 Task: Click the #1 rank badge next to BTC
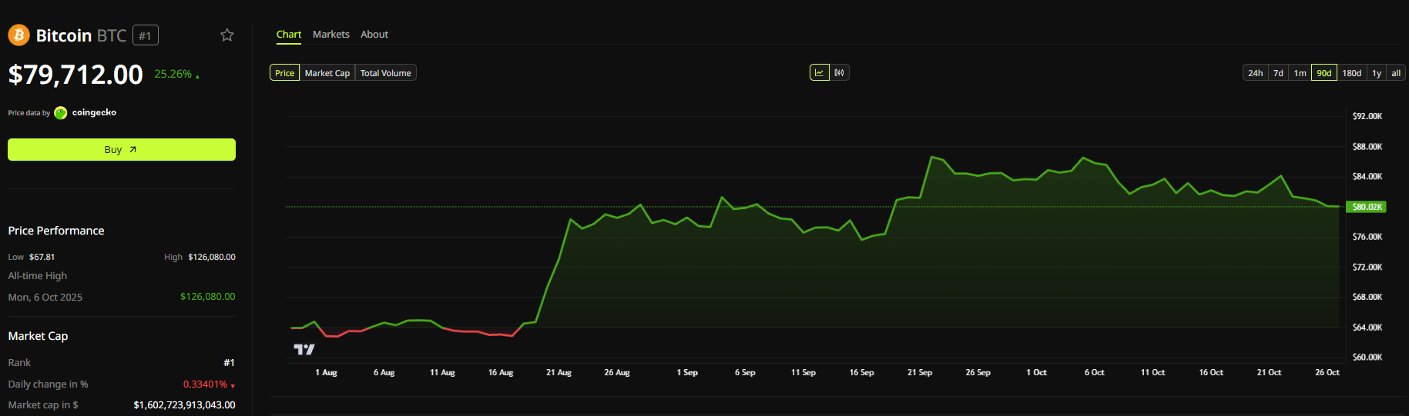pos(146,35)
